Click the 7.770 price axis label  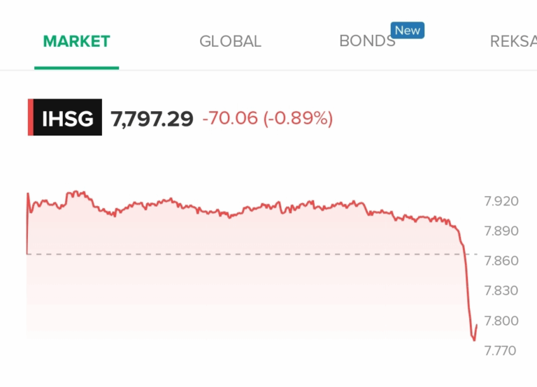(501, 350)
